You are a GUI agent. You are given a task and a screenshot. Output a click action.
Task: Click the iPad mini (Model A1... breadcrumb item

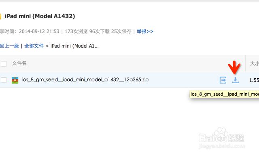tap(74, 46)
